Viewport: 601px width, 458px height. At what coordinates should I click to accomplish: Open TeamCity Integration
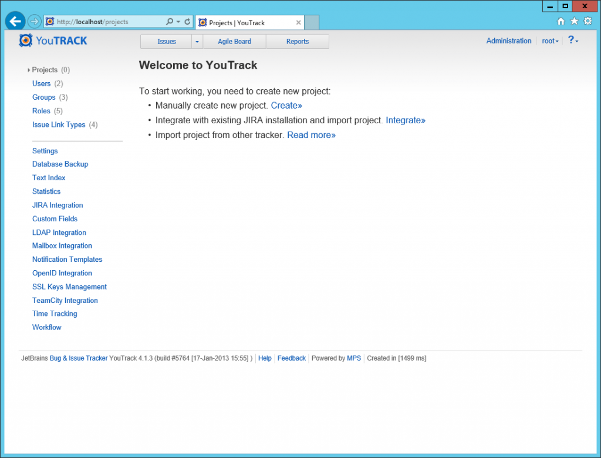(65, 301)
